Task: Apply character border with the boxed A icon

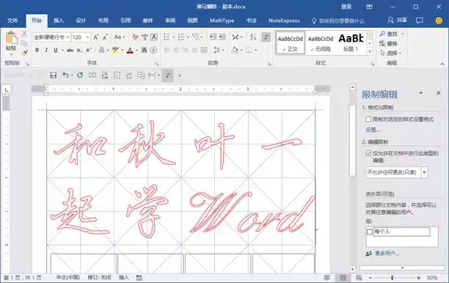Action: 154,37
